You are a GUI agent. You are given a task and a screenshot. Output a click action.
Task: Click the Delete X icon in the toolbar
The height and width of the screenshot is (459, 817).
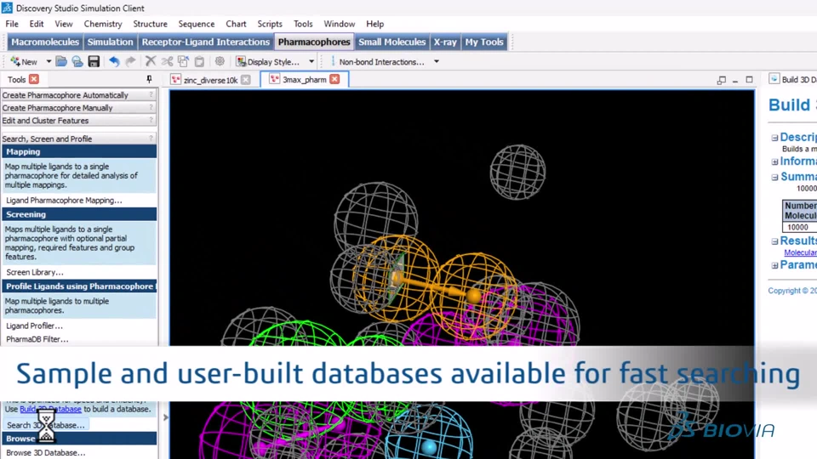click(150, 61)
